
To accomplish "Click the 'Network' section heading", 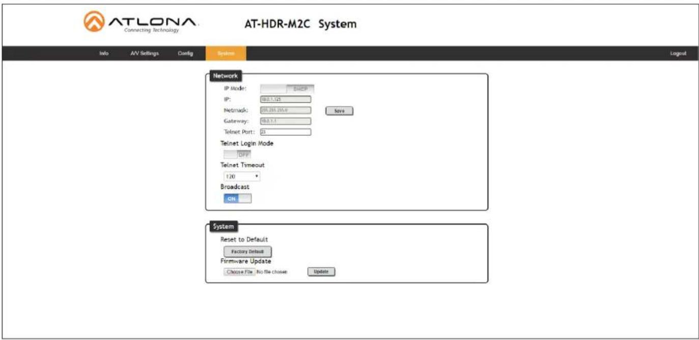I will pos(225,76).
